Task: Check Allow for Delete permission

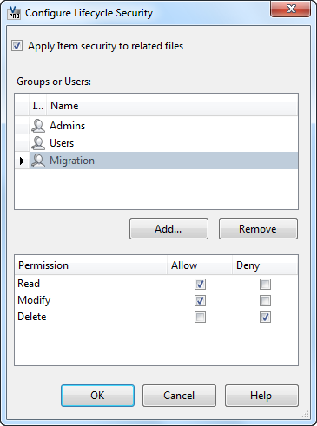Action: click(x=200, y=318)
